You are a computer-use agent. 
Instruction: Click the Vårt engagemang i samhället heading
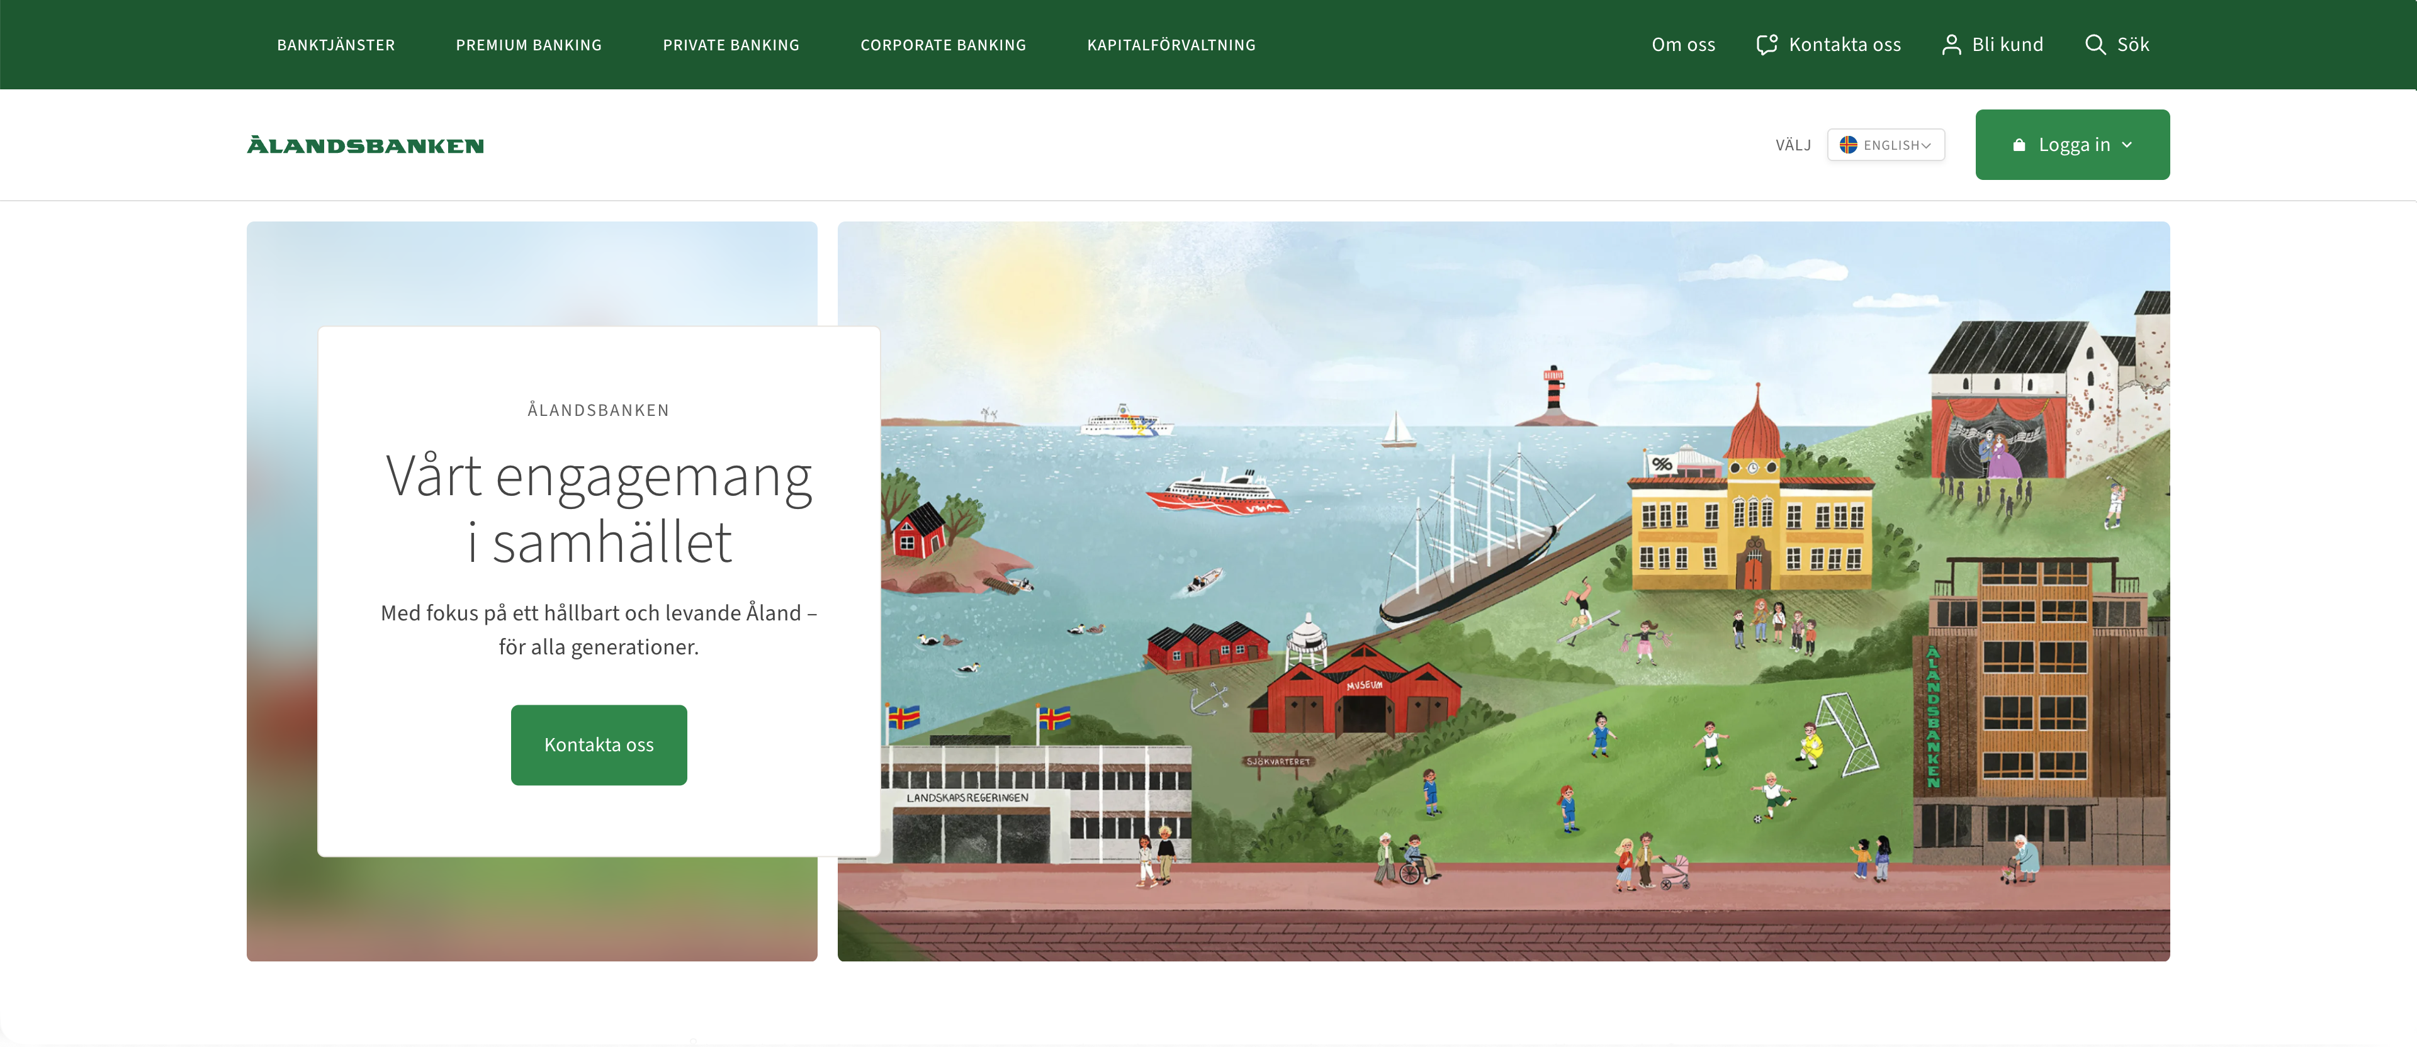599,508
